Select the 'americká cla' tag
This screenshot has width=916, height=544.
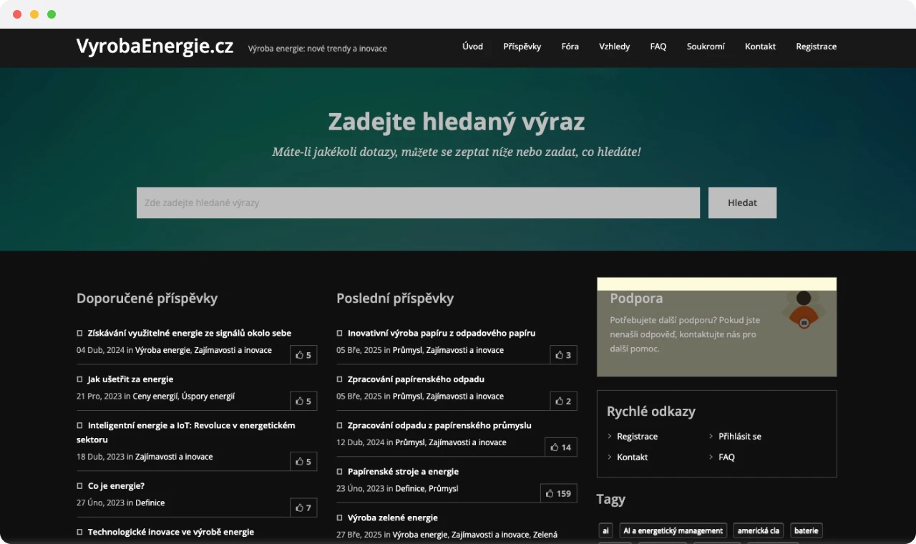point(758,530)
